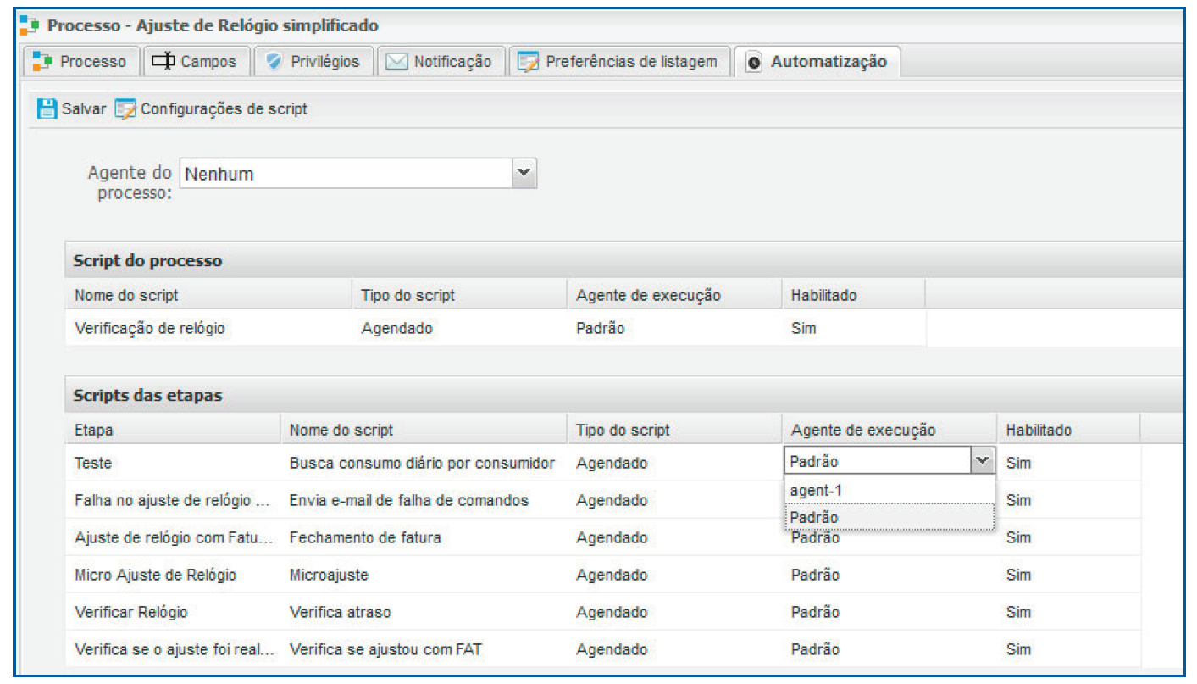This screenshot has height=684, width=1197.
Task: Click the Configurações de script icon
Action: point(125,109)
